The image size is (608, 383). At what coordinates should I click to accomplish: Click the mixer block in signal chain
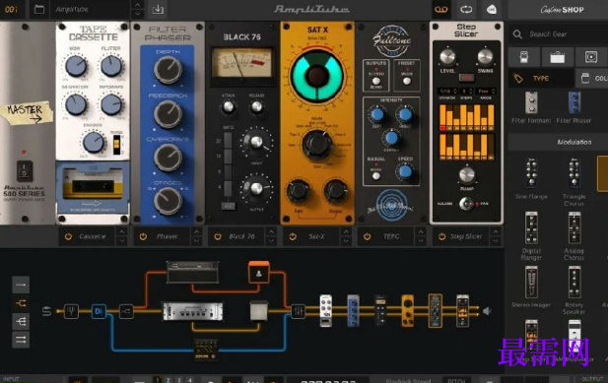pyautogui.click(x=298, y=311)
